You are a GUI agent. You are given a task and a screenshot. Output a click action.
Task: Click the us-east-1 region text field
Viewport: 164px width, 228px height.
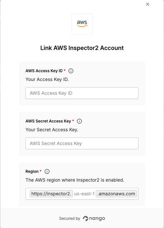pos(84,194)
